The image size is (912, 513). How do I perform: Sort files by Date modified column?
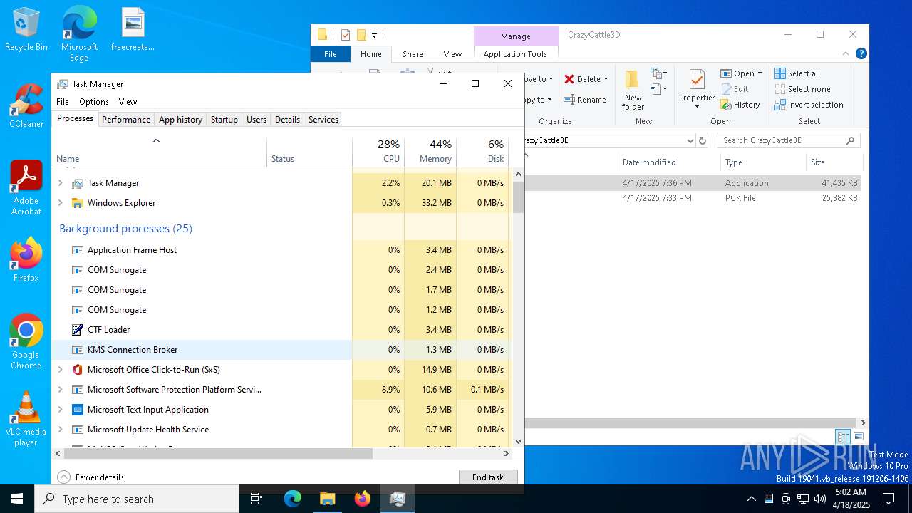pyautogui.click(x=668, y=162)
